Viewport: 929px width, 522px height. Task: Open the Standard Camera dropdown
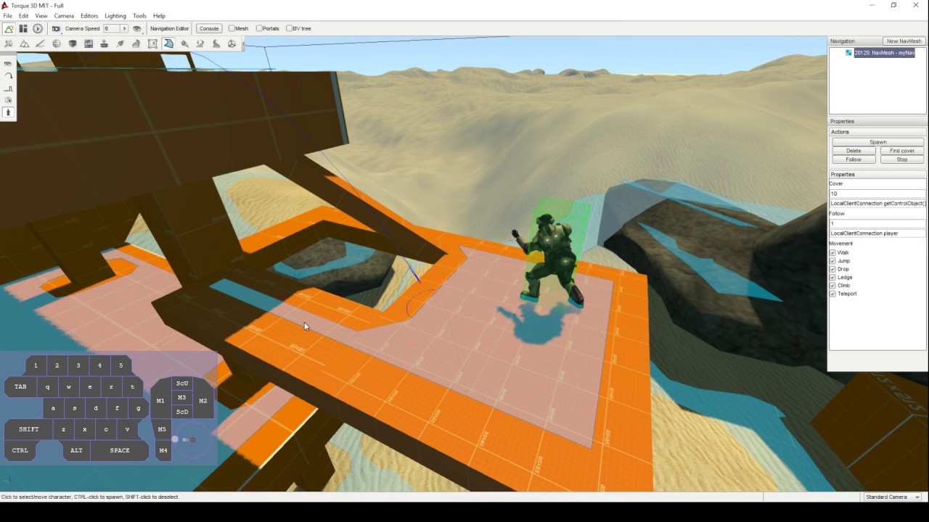(893, 497)
